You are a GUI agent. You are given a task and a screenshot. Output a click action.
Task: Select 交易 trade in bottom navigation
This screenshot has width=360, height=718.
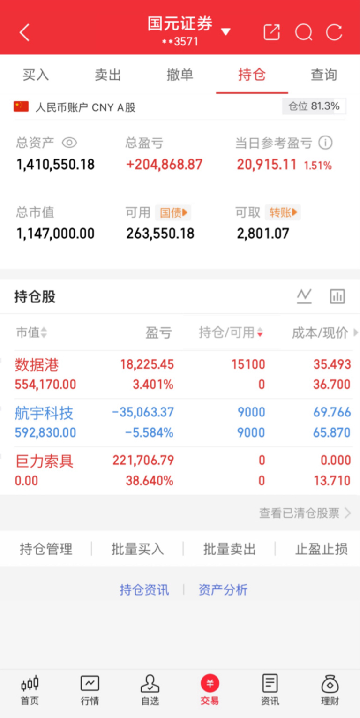(x=210, y=690)
